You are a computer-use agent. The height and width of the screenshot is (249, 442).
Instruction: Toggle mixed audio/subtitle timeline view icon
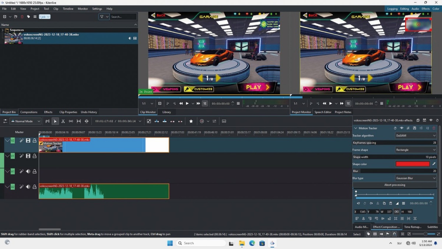coord(224,121)
